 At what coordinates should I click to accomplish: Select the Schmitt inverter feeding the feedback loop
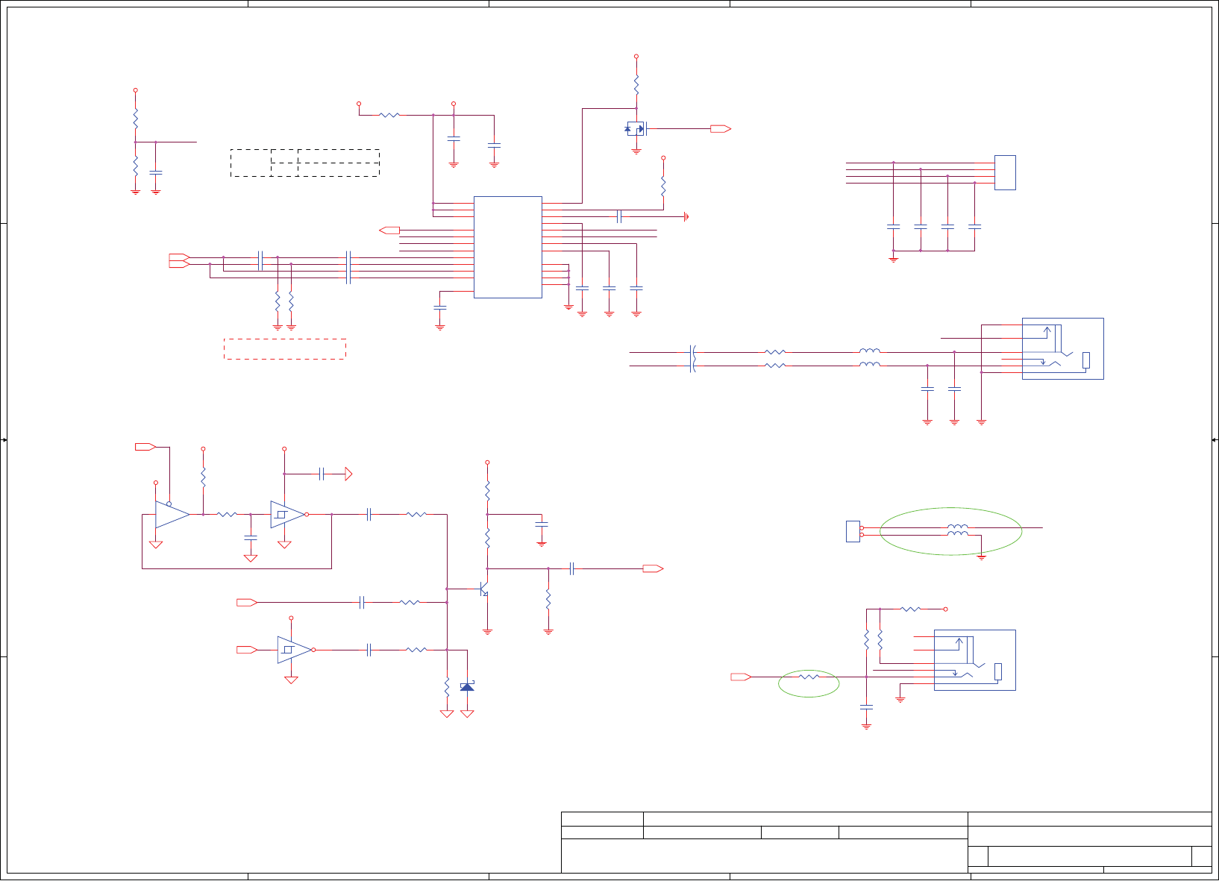289,514
